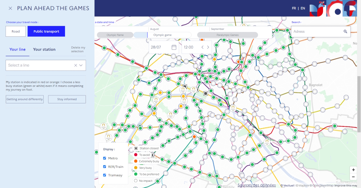Toggle the RER/Train display checkbox

click(105, 167)
